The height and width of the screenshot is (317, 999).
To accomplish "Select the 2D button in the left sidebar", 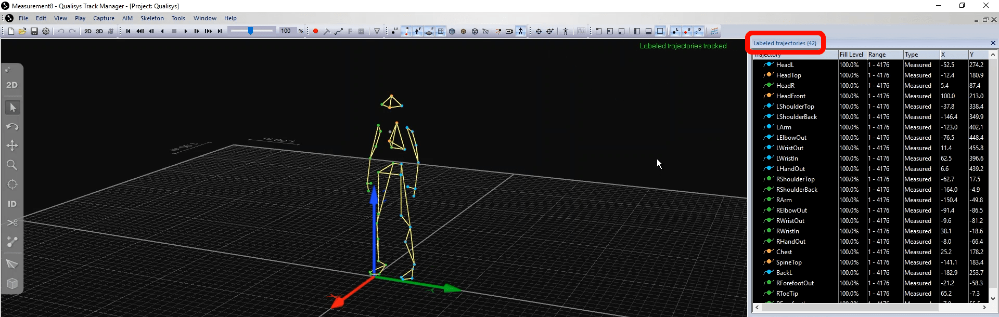I will coord(12,85).
